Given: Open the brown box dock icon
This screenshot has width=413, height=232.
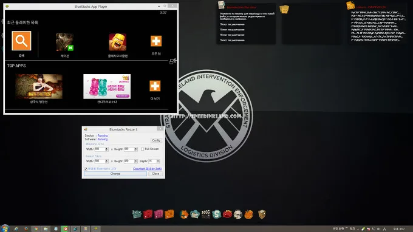Looking at the screenshot, I should (262, 214).
